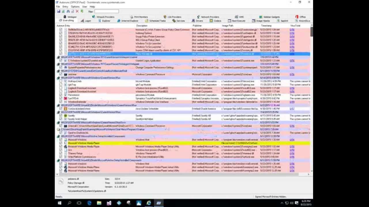Open the Winlogon tab

coord(70,17)
